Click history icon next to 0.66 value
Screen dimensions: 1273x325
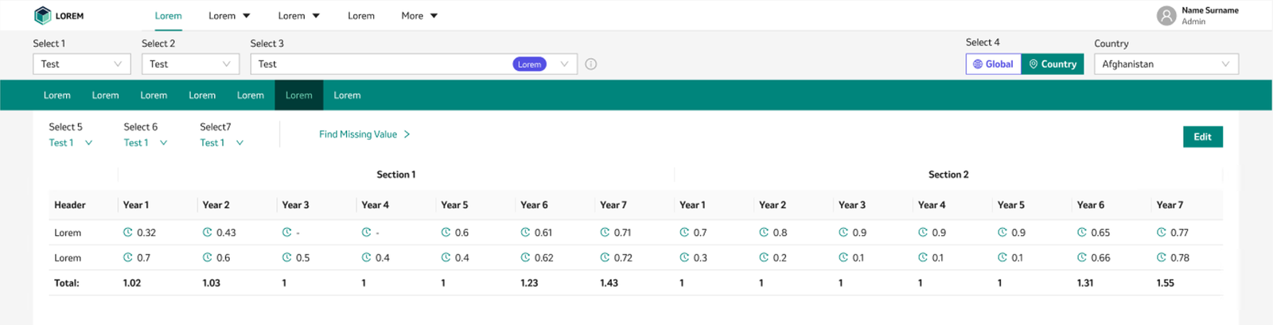(x=1082, y=257)
